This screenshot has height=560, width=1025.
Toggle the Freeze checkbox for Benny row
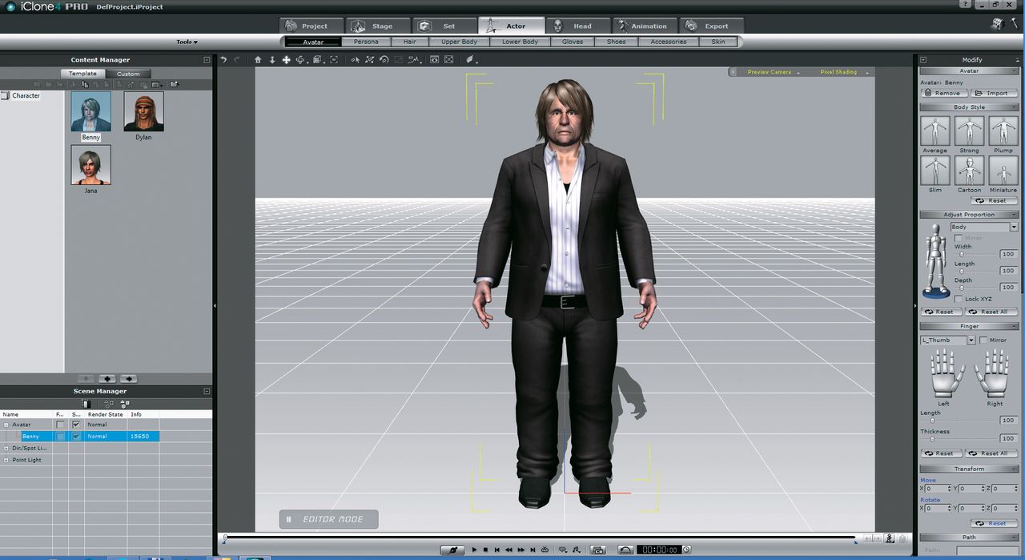pos(60,437)
